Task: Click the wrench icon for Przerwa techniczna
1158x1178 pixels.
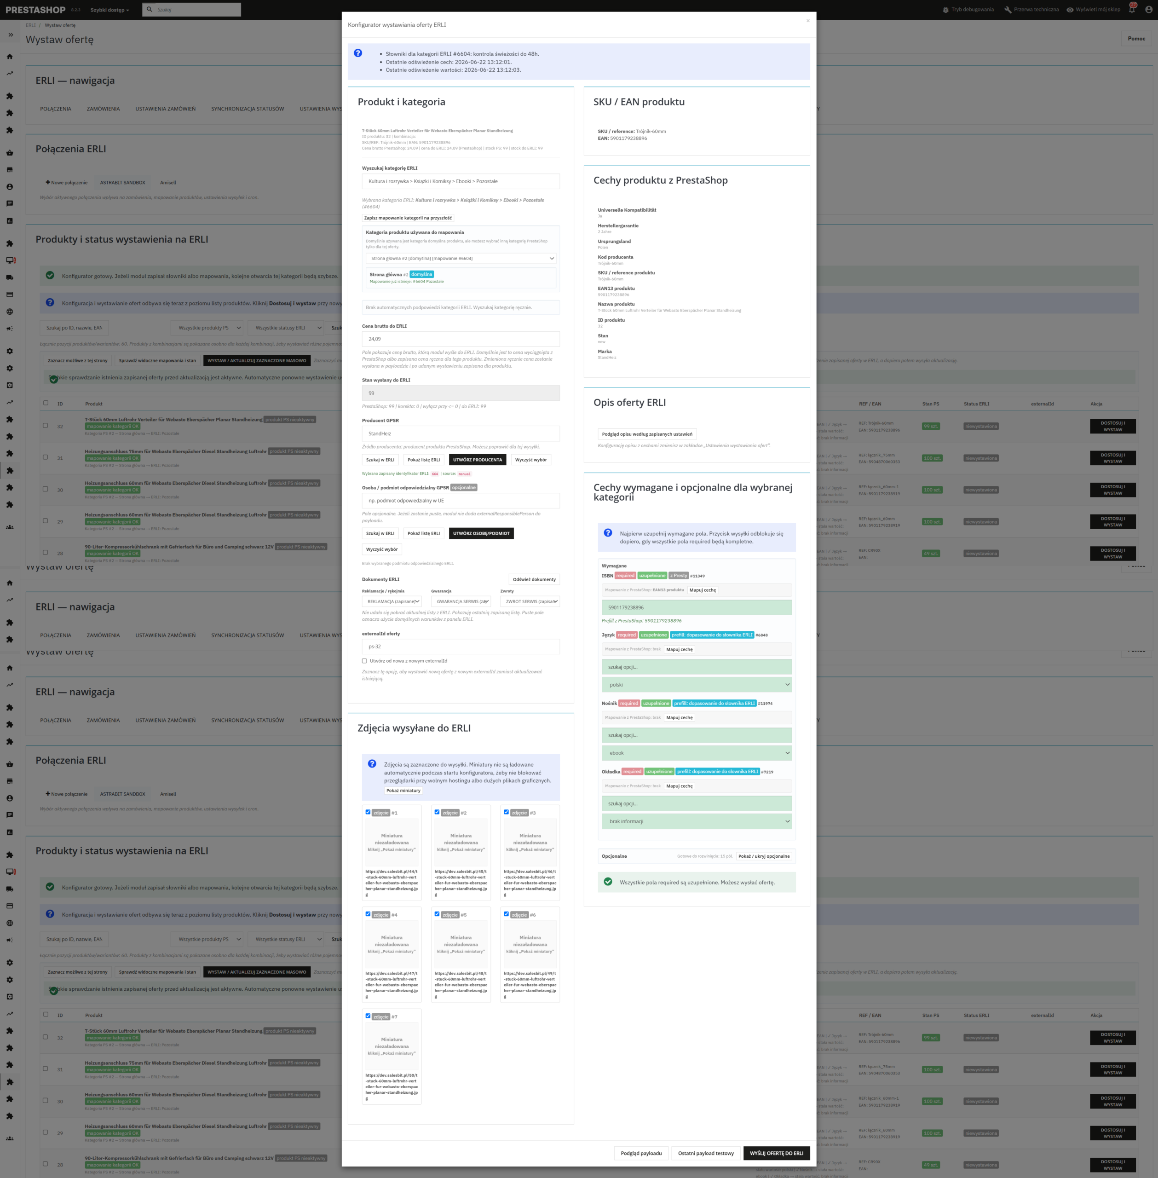Action: (x=1008, y=10)
